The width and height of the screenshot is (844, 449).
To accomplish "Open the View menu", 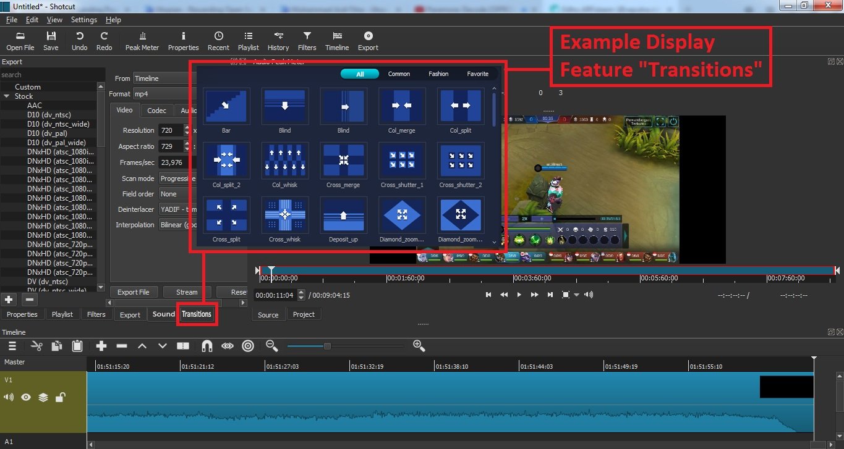I will (54, 20).
